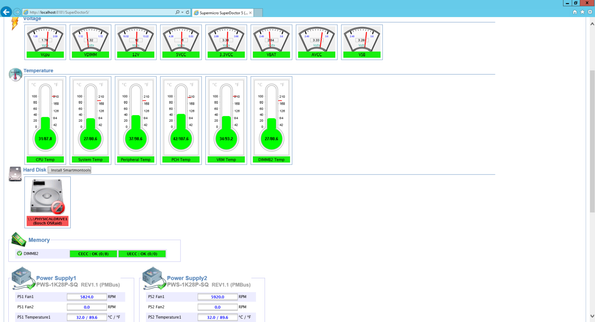Select the 5VCC voltage gauge
The width and height of the screenshot is (595, 322).
pos(181,42)
